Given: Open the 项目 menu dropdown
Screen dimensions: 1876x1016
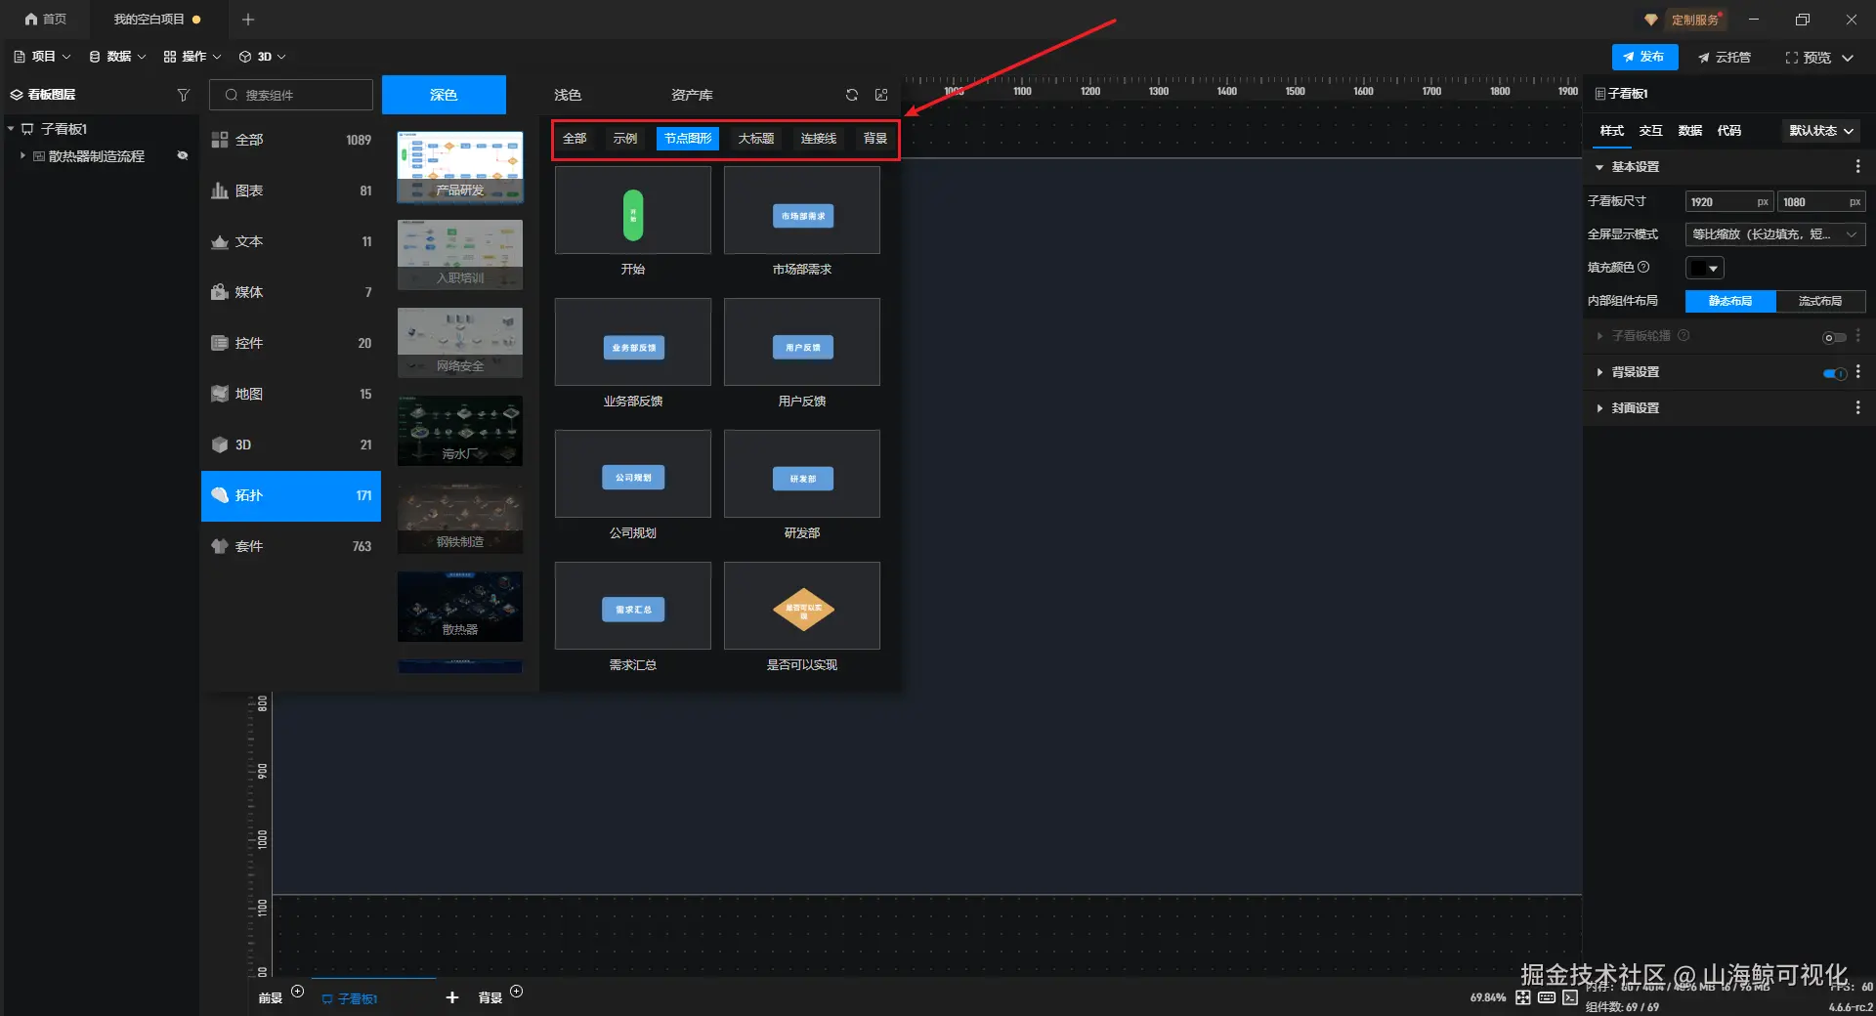Looking at the screenshot, I should tap(42, 57).
